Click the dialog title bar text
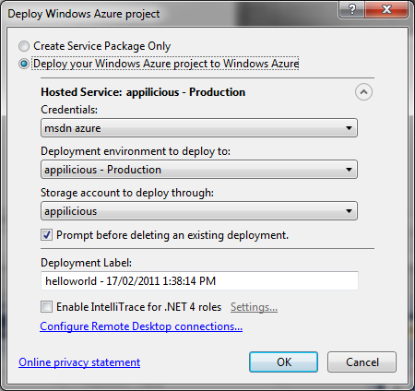Image resolution: width=415 pixels, height=391 pixels. [x=84, y=14]
